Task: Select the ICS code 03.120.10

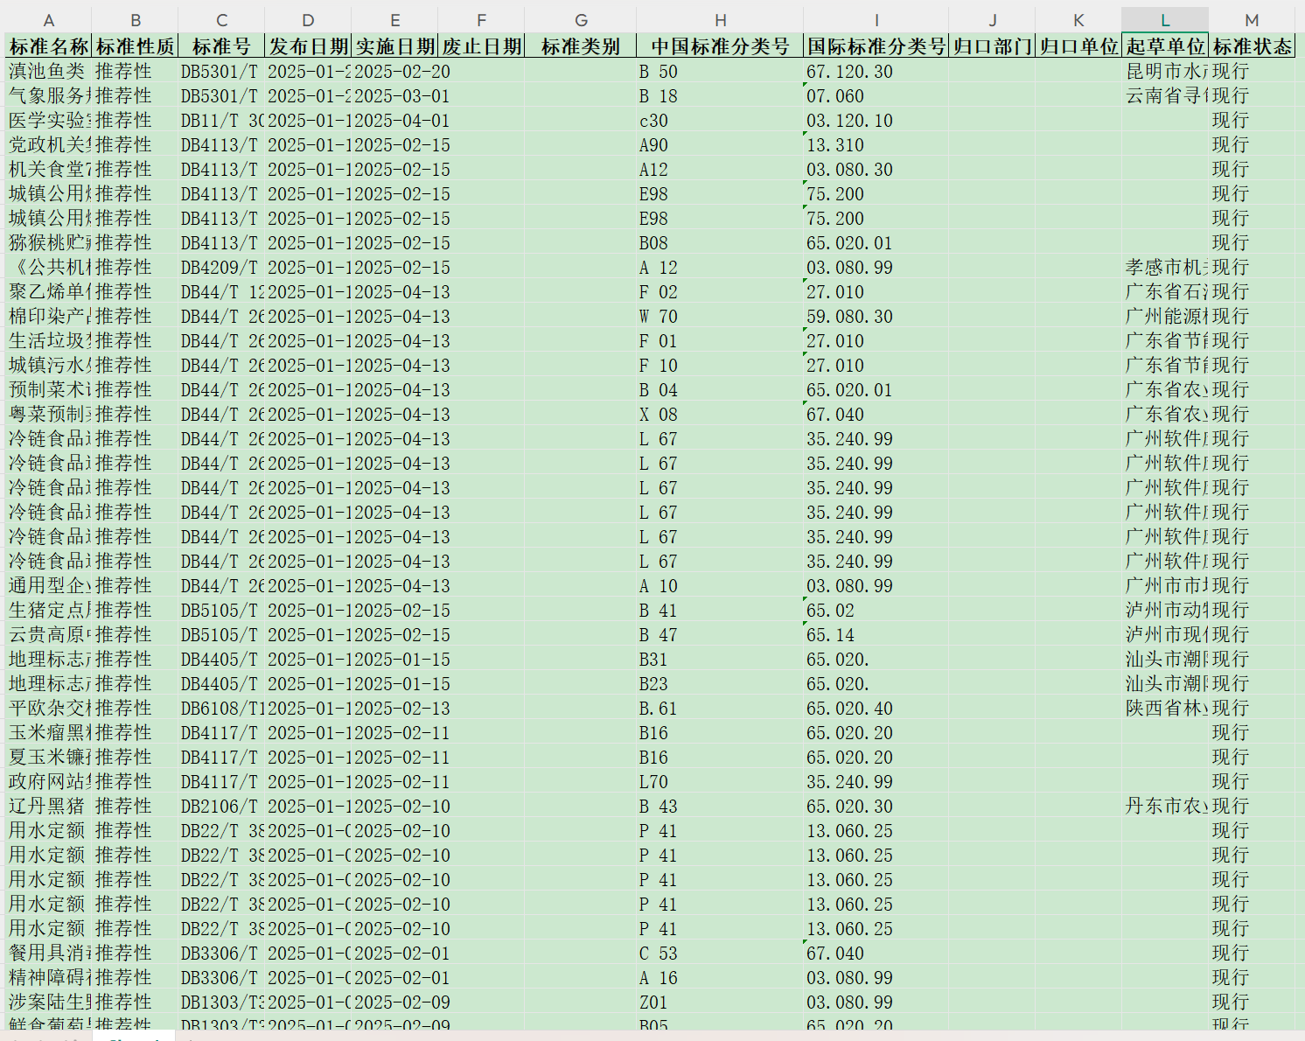Action: coord(876,120)
